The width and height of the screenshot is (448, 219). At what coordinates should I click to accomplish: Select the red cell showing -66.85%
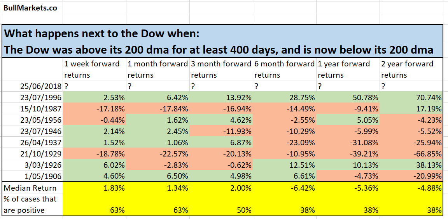(x=411, y=154)
